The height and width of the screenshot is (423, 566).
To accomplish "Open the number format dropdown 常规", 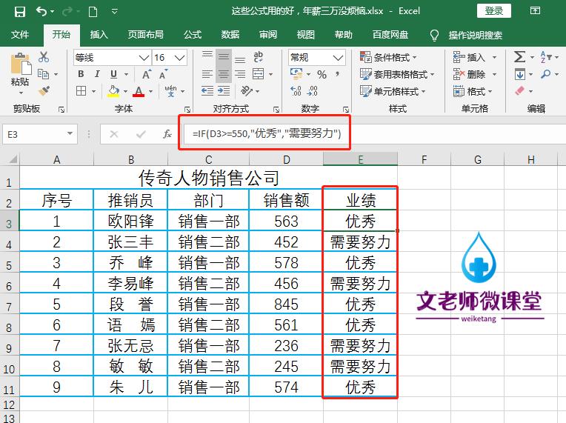I will [338, 57].
